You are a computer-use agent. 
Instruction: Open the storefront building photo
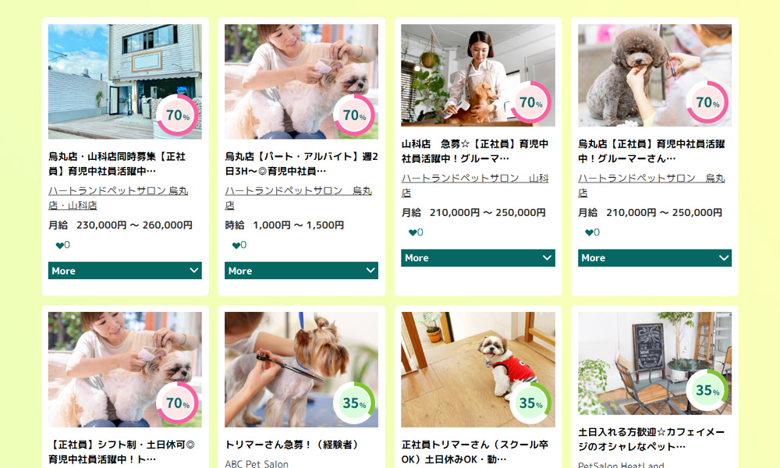125,82
